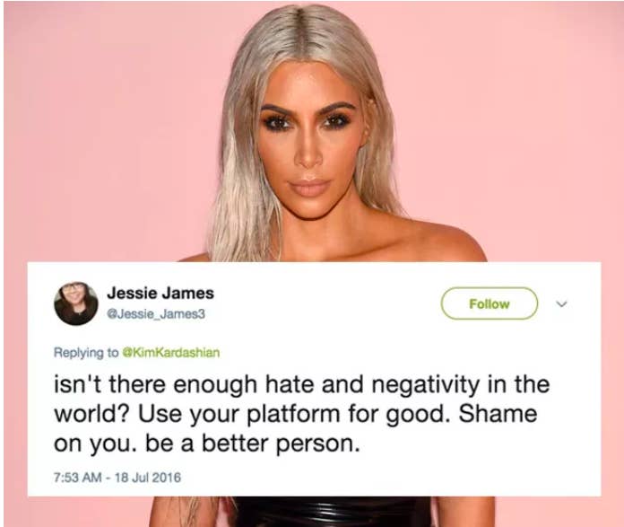Click the tweet's first line about negativity

click(x=302, y=384)
